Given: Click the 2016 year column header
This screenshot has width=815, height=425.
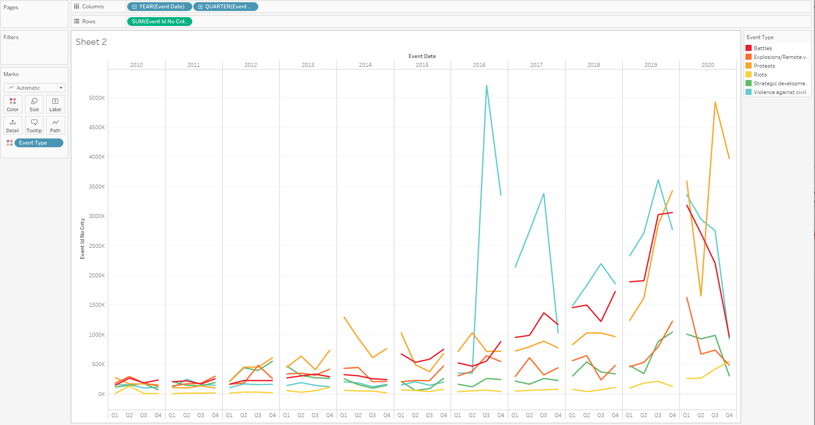Looking at the screenshot, I should 479,65.
